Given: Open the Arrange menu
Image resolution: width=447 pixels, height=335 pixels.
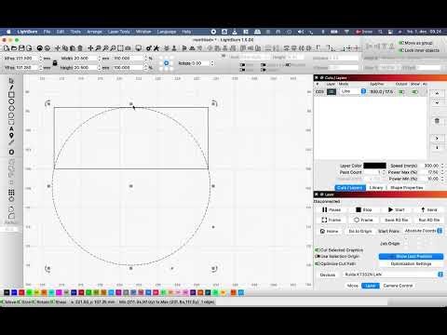Looking at the screenshot, I should click(94, 32).
